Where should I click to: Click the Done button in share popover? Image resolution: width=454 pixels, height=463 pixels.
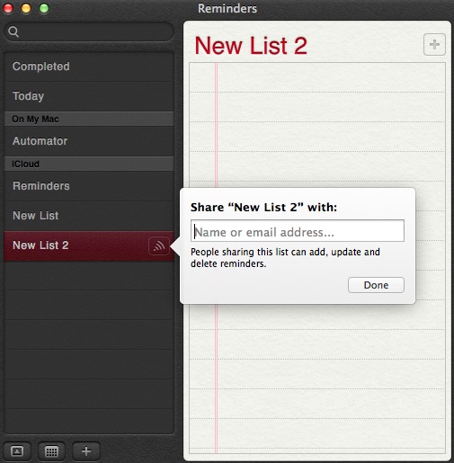click(376, 285)
